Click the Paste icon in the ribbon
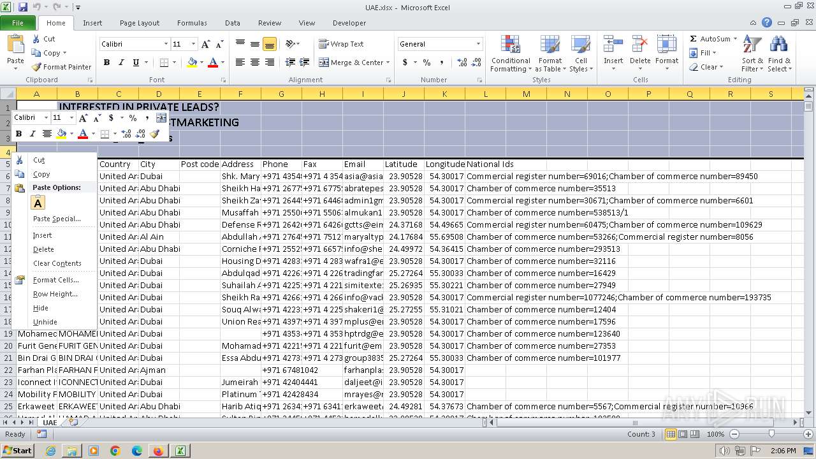 (15, 45)
